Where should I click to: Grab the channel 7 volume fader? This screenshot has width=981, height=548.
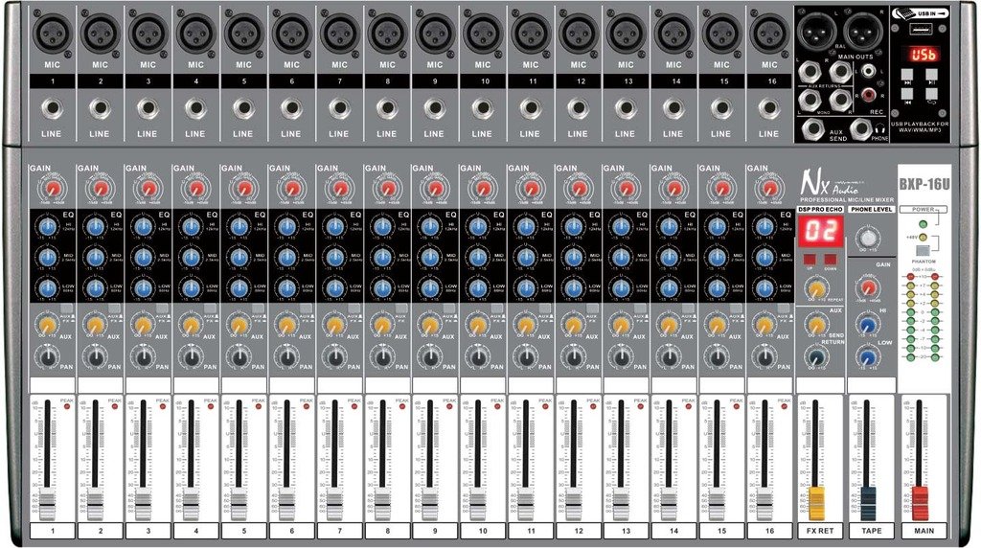(x=335, y=506)
